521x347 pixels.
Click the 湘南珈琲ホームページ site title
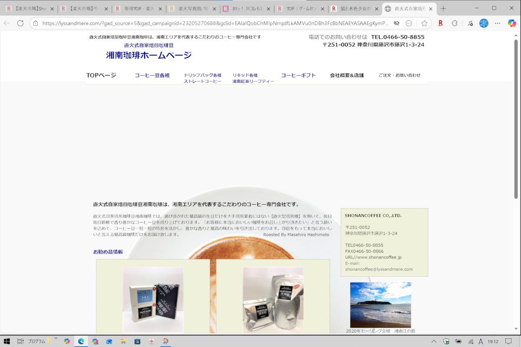click(x=149, y=55)
